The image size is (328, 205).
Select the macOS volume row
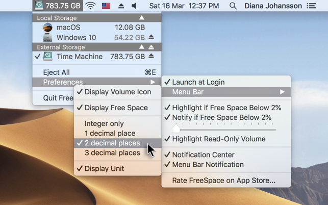(x=97, y=28)
